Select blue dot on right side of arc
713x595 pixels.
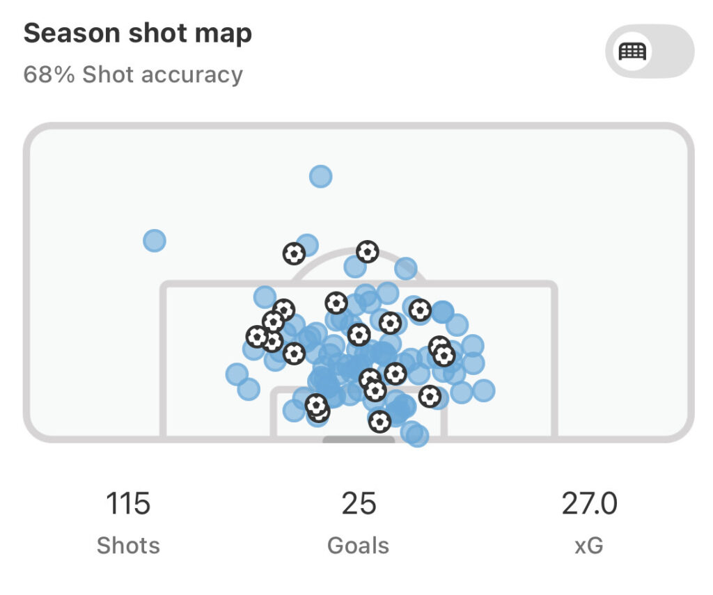(x=406, y=268)
